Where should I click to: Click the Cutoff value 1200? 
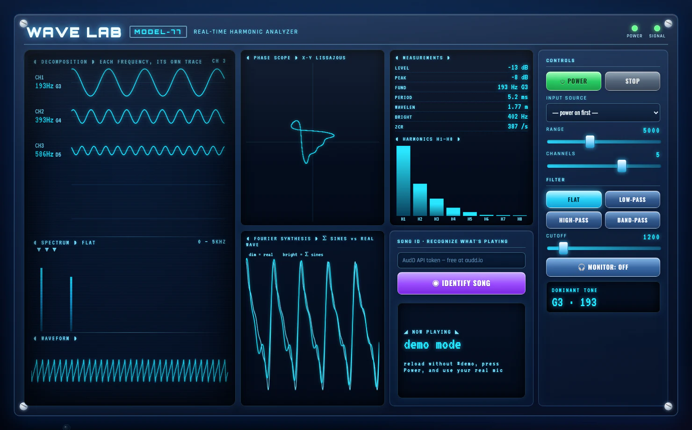pyautogui.click(x=651, y=237)
